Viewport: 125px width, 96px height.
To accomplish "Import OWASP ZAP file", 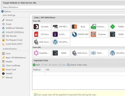I will point(80,34).
